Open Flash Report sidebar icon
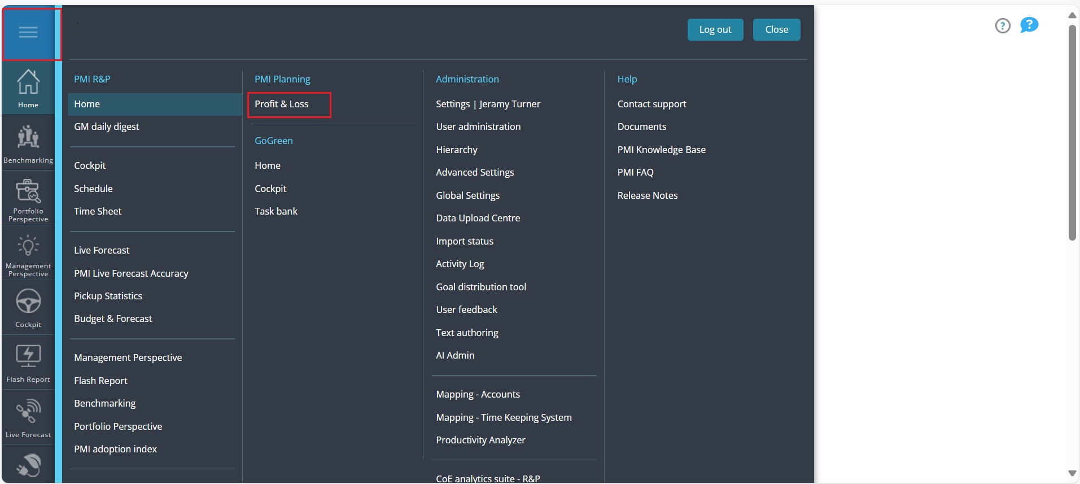The height and width of the screenshot is (484, 1080). click(28, 363)
